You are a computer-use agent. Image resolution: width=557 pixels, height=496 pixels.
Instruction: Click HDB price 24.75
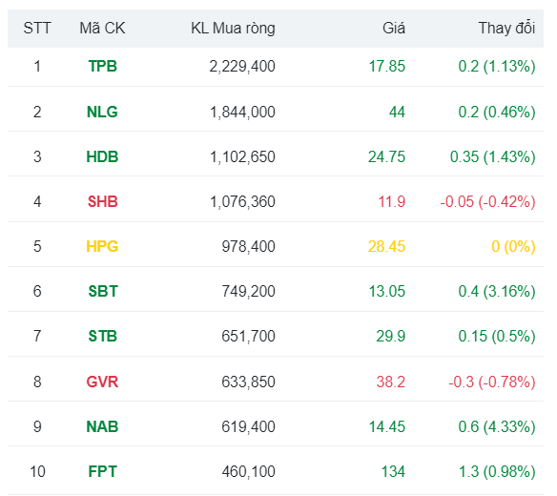point(386,156)
